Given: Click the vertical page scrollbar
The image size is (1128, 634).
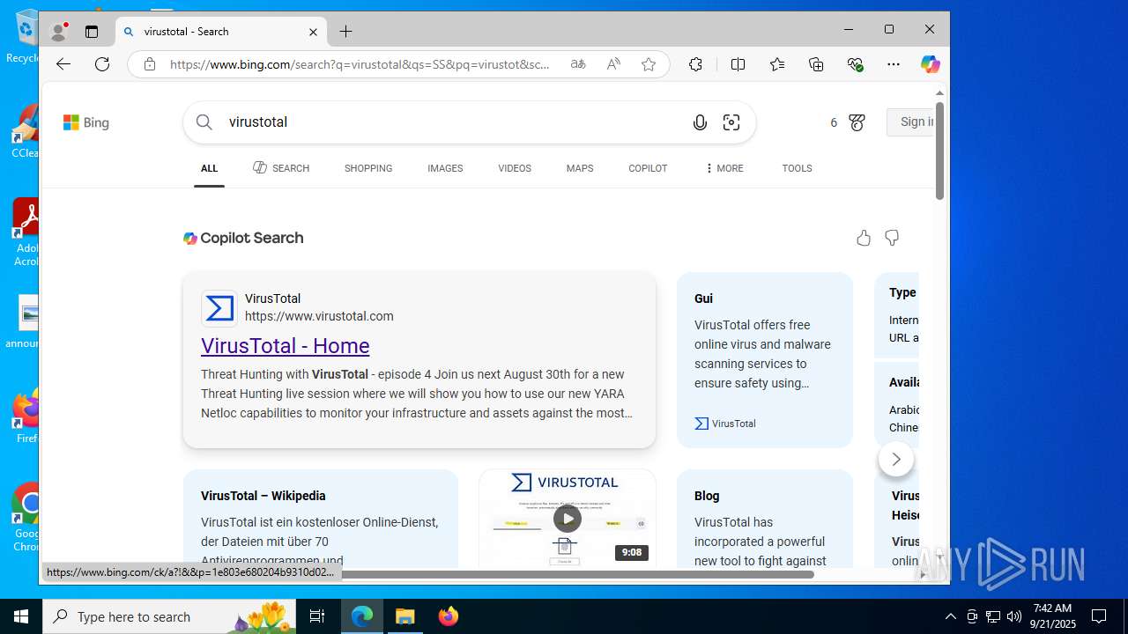Looking at the screenshot, I should (940, 151).
